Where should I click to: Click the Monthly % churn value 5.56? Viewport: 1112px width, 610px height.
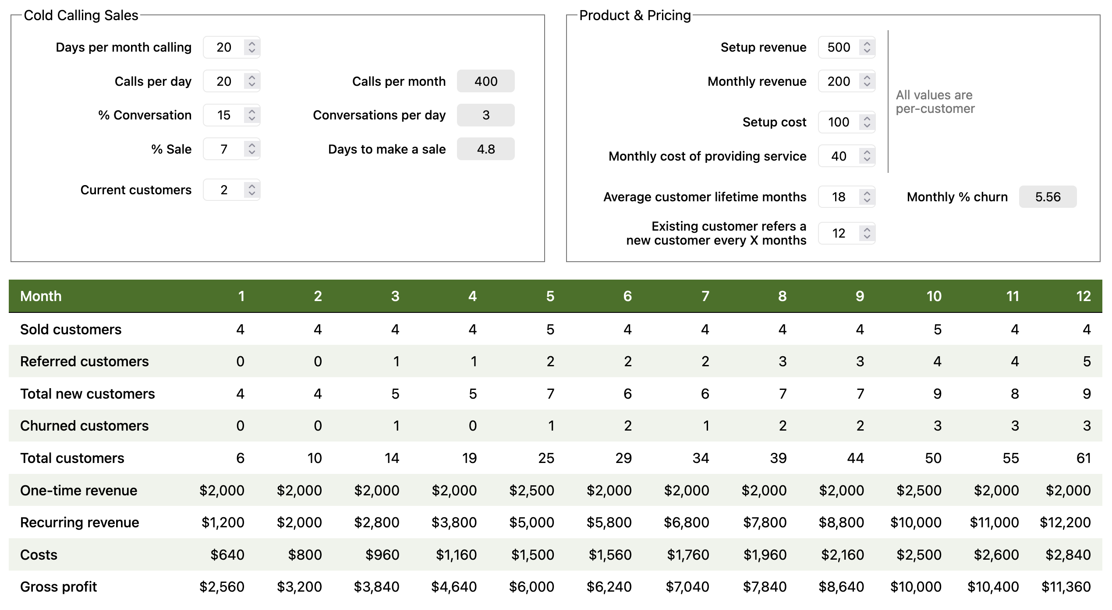tap(1048, 197)
